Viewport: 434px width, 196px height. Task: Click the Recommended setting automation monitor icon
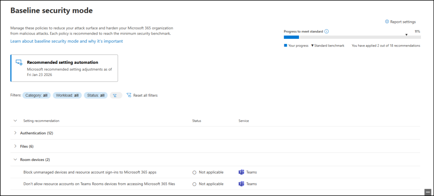[19, 63]
